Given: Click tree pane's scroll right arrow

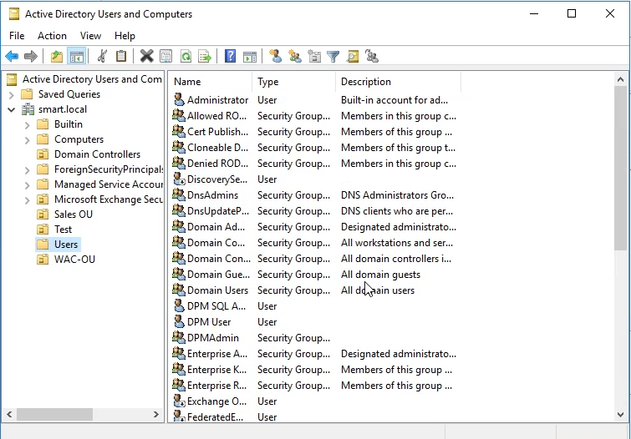Looking at the screenshot, I should tap(156, 414).
